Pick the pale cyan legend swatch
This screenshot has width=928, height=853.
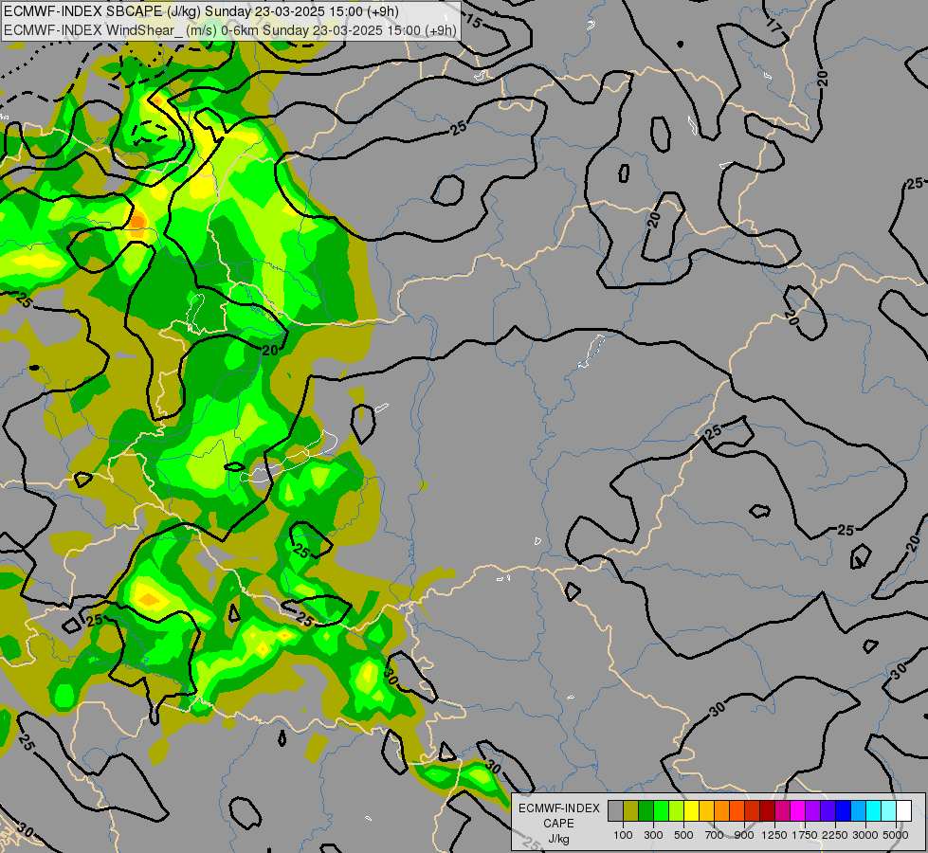[x=888, y=811]
